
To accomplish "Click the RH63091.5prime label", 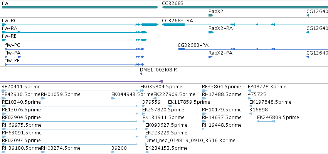I will pyautogui.click(x=22, y=133).
